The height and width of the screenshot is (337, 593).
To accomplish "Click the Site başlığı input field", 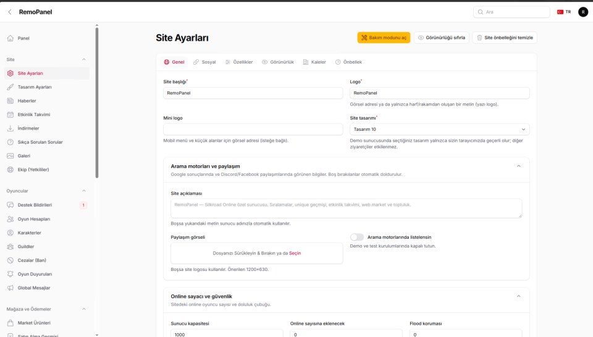I will (253, 93).
